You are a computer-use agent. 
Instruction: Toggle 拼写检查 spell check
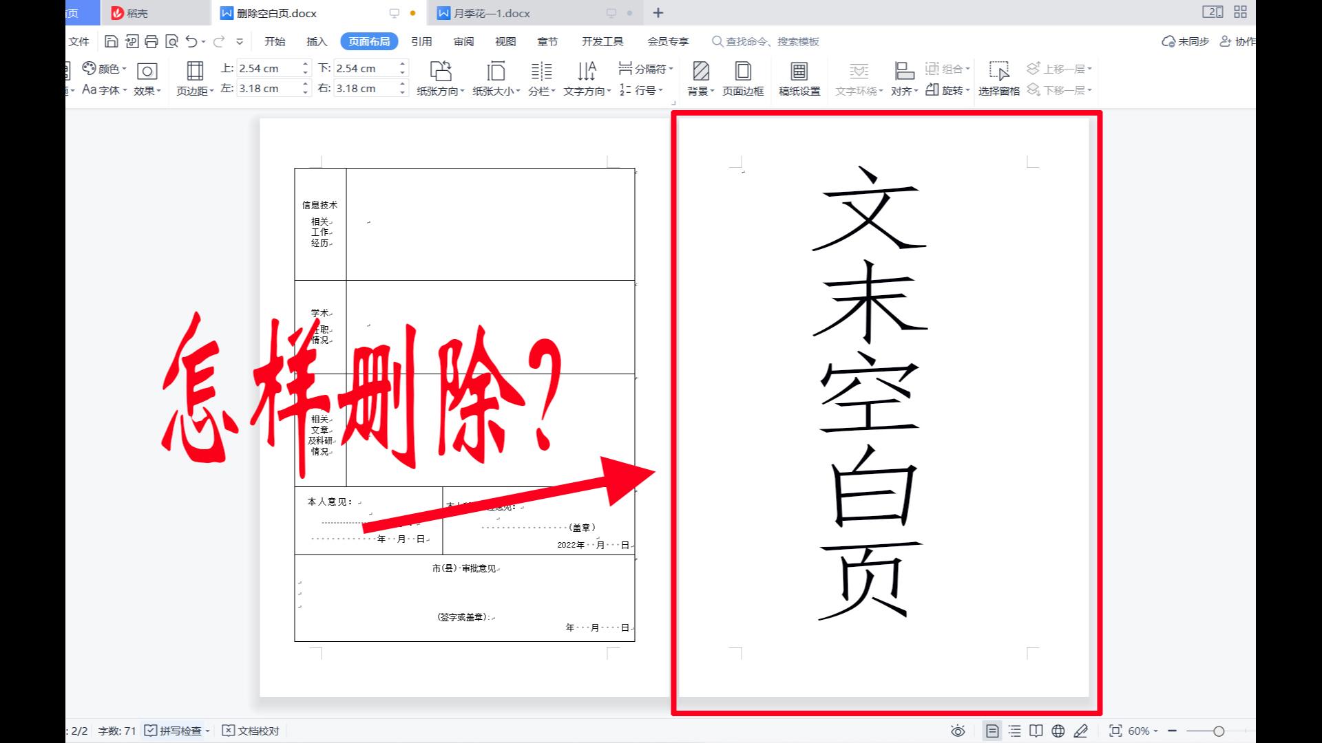coord(177,731)
